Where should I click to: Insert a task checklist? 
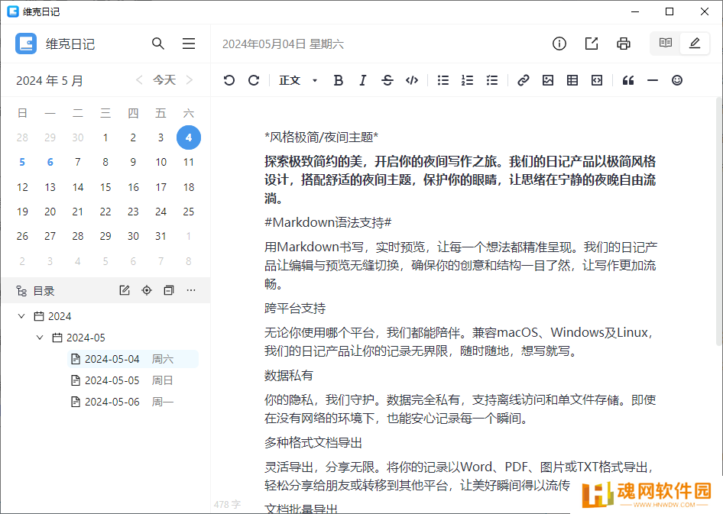(492, 80)
